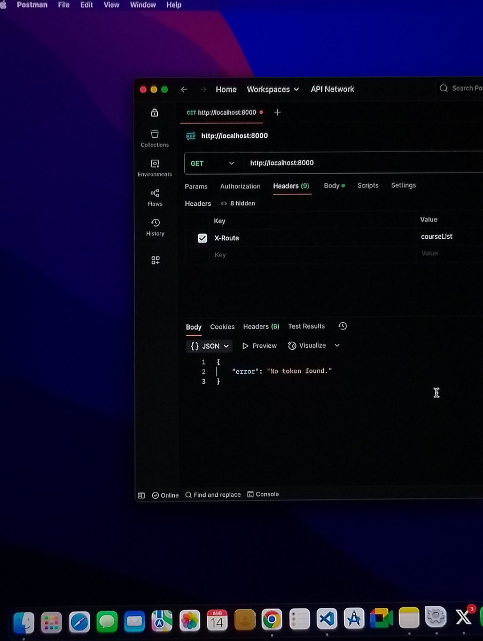Open the History sidebar panel

coord(155,227)
